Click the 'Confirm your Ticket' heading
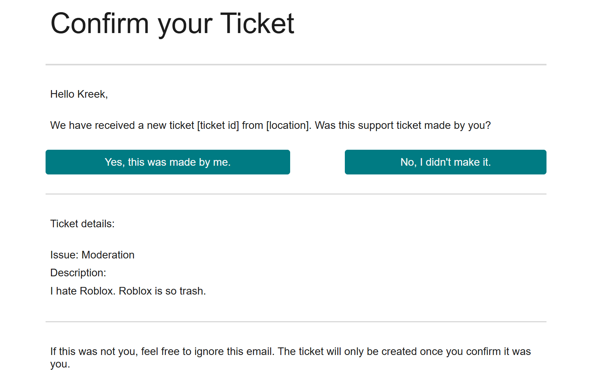 (x=172, y=24)
